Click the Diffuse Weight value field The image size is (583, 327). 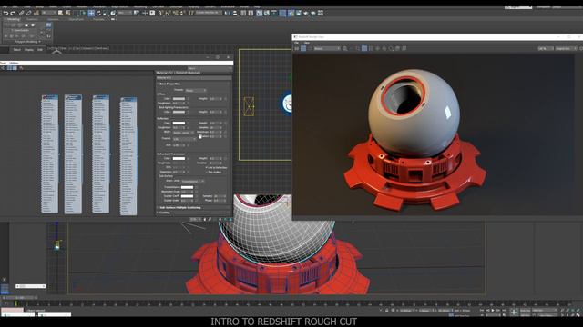(215, 99)
